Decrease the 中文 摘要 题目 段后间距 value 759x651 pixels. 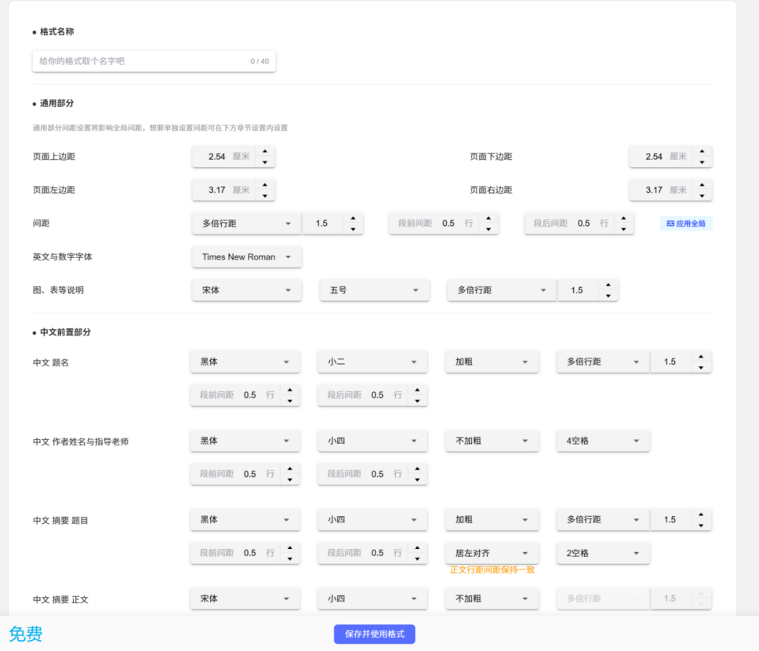[417, 559]
